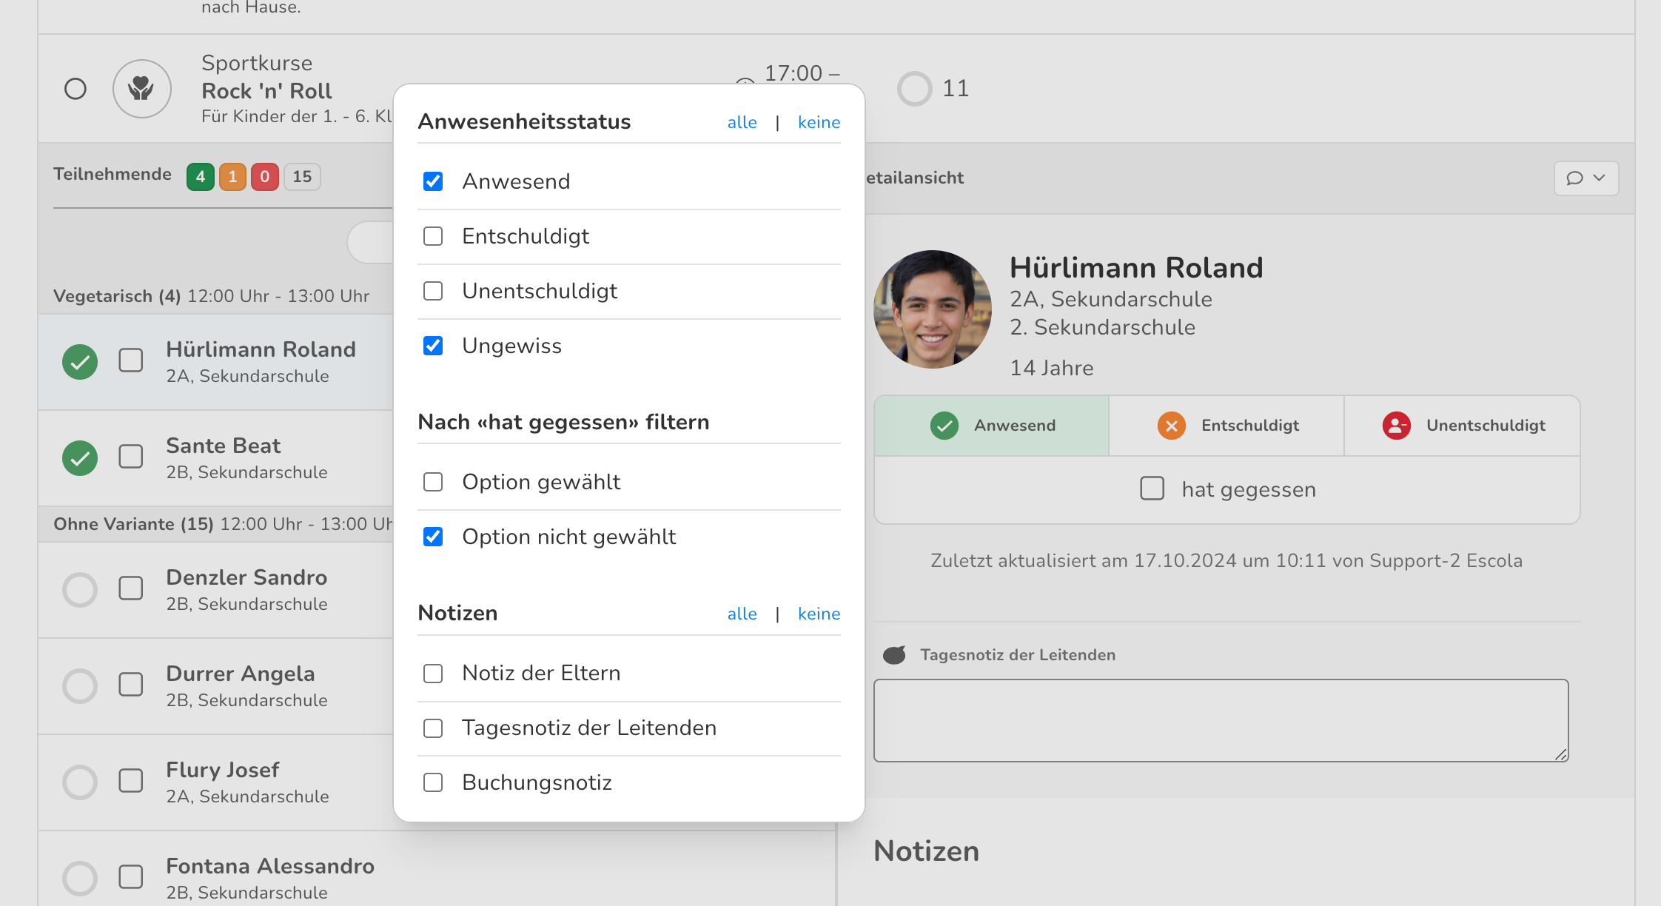1661x906 pixels.
Task: Check the Notiz der Eltern filter option
Action: click(x=433, y=674)
